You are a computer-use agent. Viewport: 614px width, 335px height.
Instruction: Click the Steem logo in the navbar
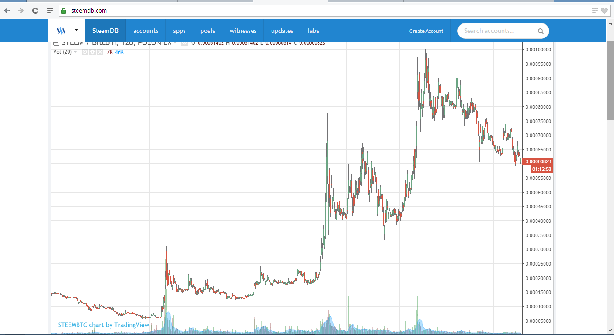[61, 31]
